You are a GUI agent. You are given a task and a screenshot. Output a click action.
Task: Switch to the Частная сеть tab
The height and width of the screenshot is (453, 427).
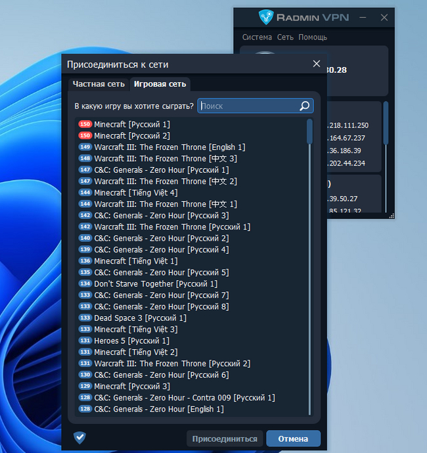(x=99, y=84)
